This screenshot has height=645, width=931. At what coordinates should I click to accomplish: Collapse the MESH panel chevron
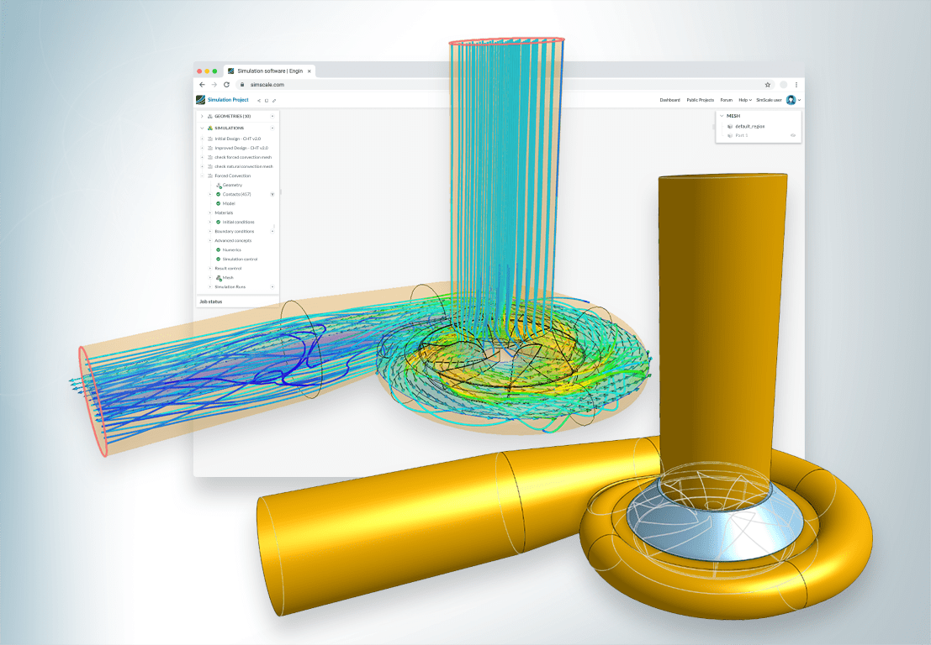point(721,116)
